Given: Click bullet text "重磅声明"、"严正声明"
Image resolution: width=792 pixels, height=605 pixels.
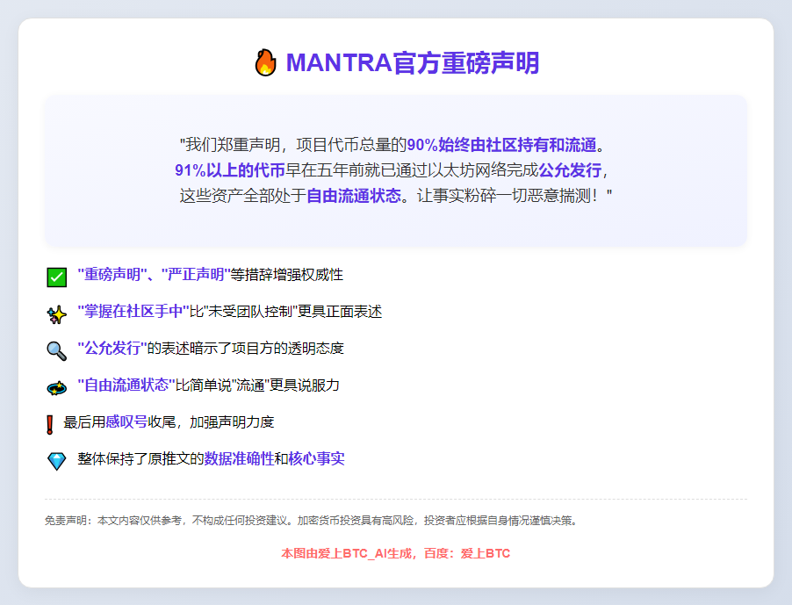Looking at the screenshot, I should 154,274.
